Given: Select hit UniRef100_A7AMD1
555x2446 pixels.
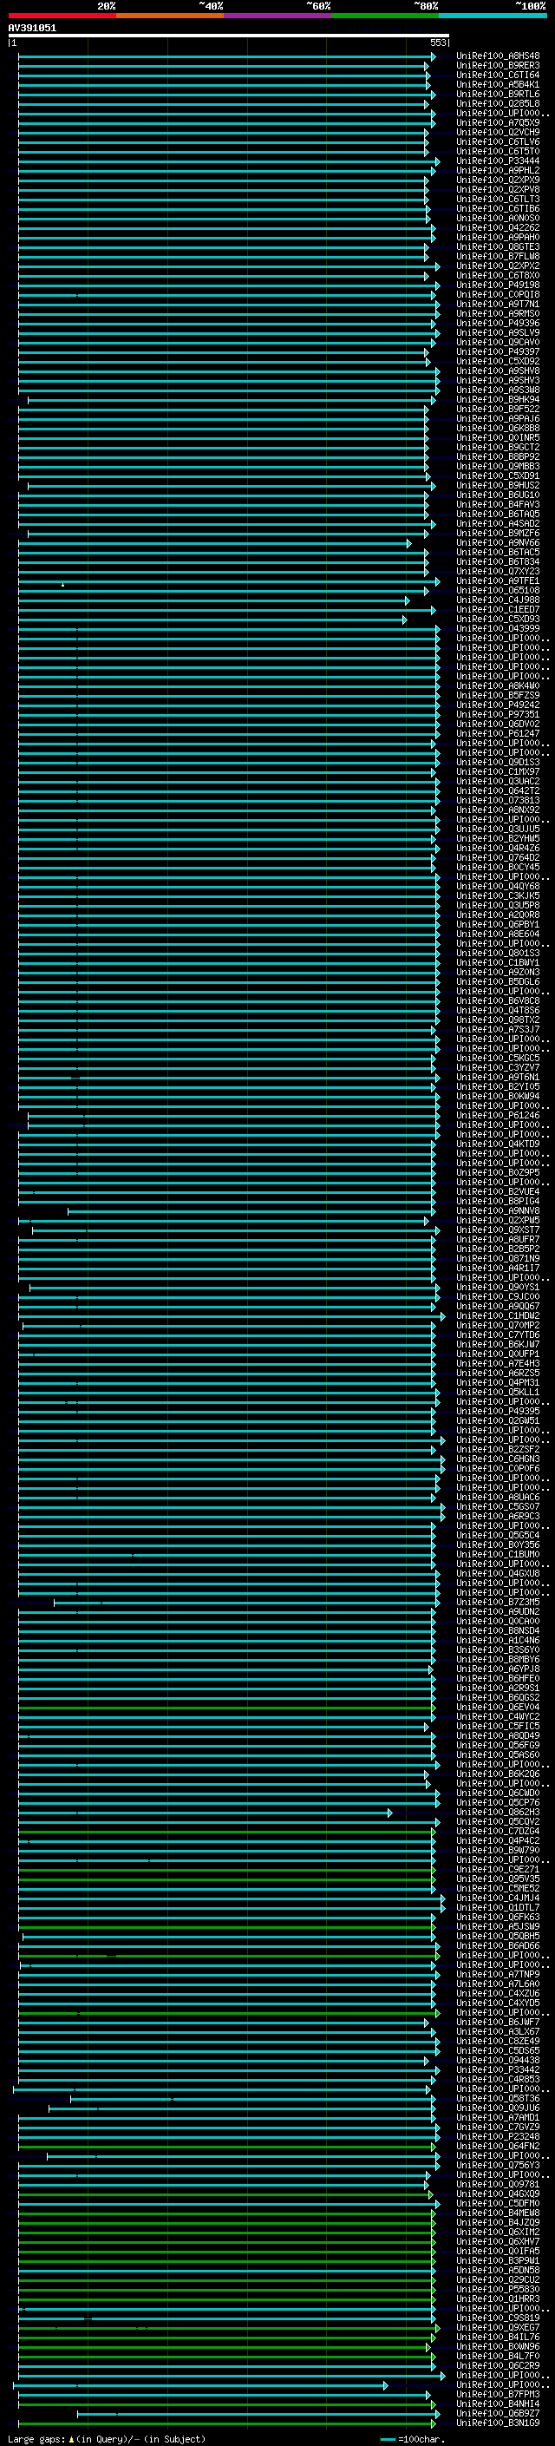Looking at the screenshot, I should tap(497, 2117).
